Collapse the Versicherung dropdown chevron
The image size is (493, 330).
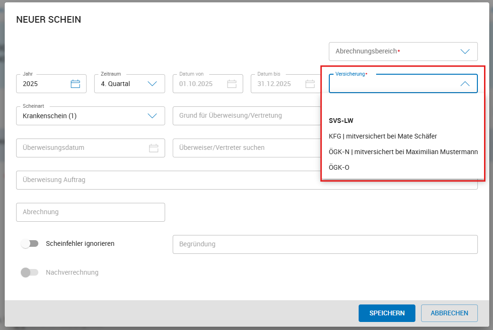point(465,84)
